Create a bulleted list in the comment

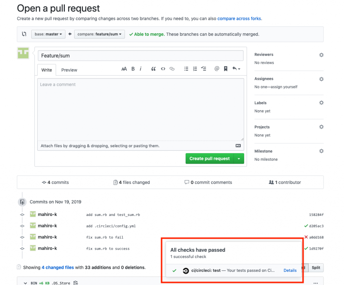(x=186, y=69)
